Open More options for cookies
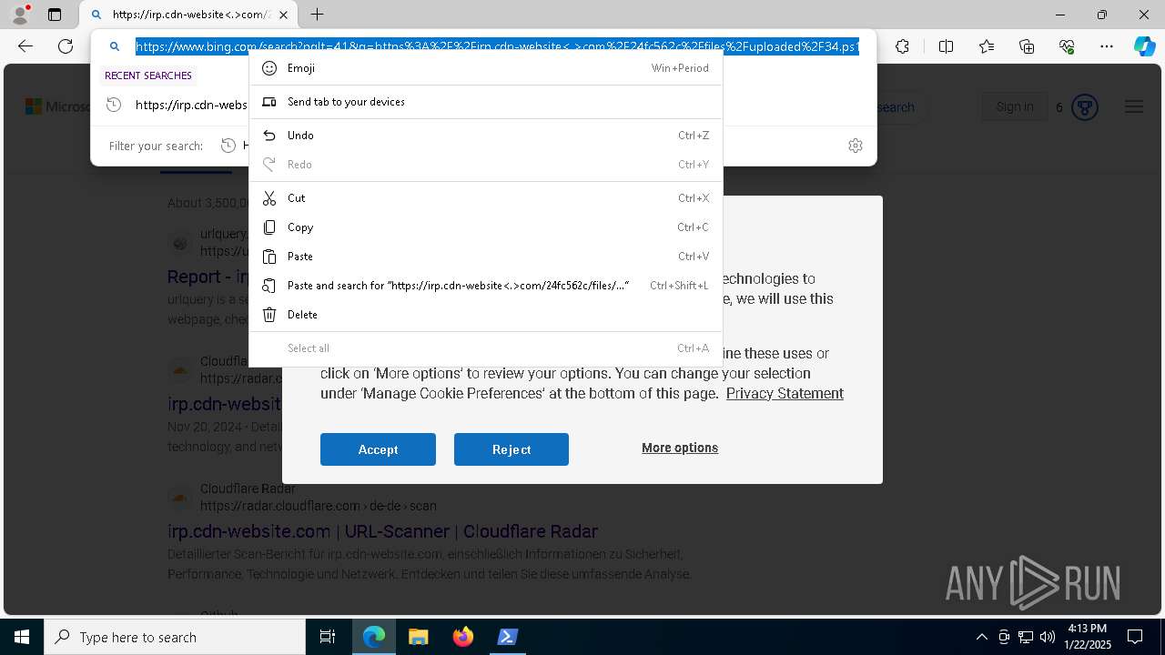Screen dimensions: 1165x655 [x=680, y=448]
